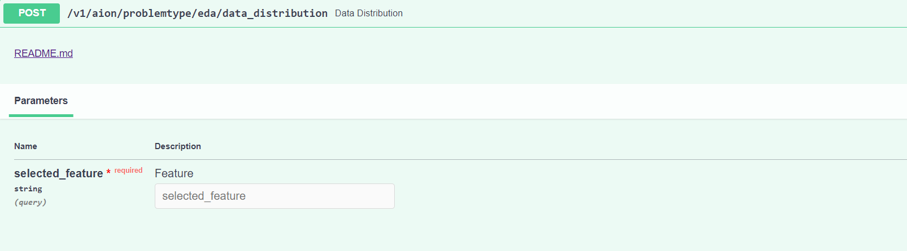Image resolution: width=907 pixels, height=251 pixels.
Task: Click the selected_feature input field
Action: pos(274,196)
